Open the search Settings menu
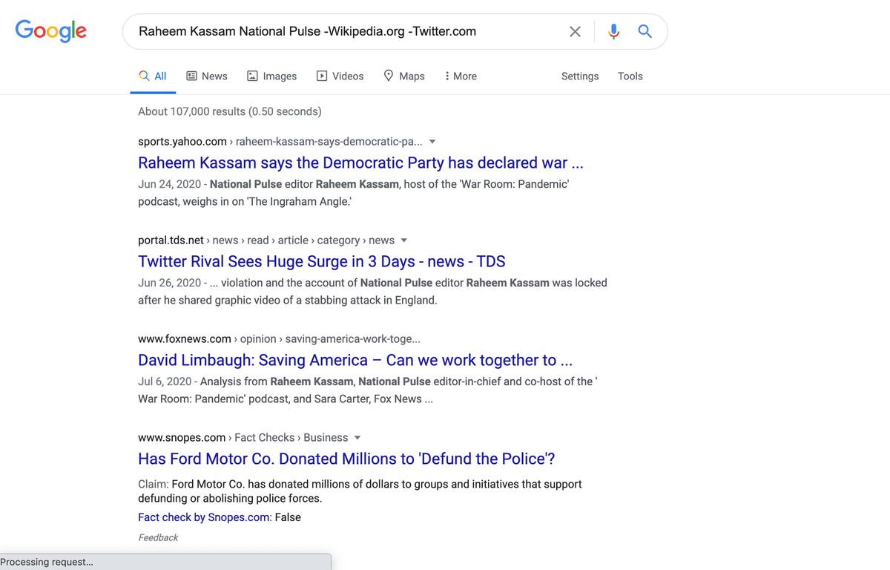Screen dimensions: 890x570 (580, 76)
